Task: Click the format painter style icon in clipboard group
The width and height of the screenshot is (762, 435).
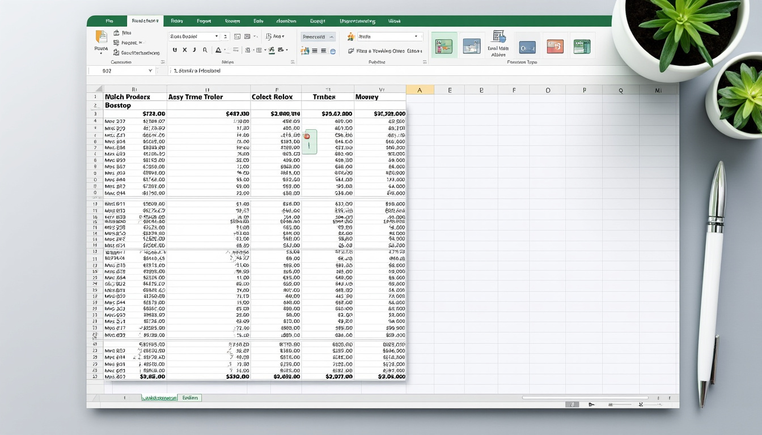Action: pos(116,53)
